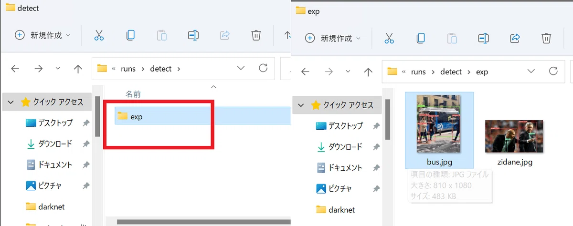573x226 pixels.
Task: Click Rename icon in exp window
Action: [483, 38]
